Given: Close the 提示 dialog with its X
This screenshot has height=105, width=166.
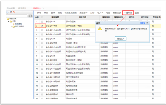Looking at the screenshot, I should coord(147,23).
